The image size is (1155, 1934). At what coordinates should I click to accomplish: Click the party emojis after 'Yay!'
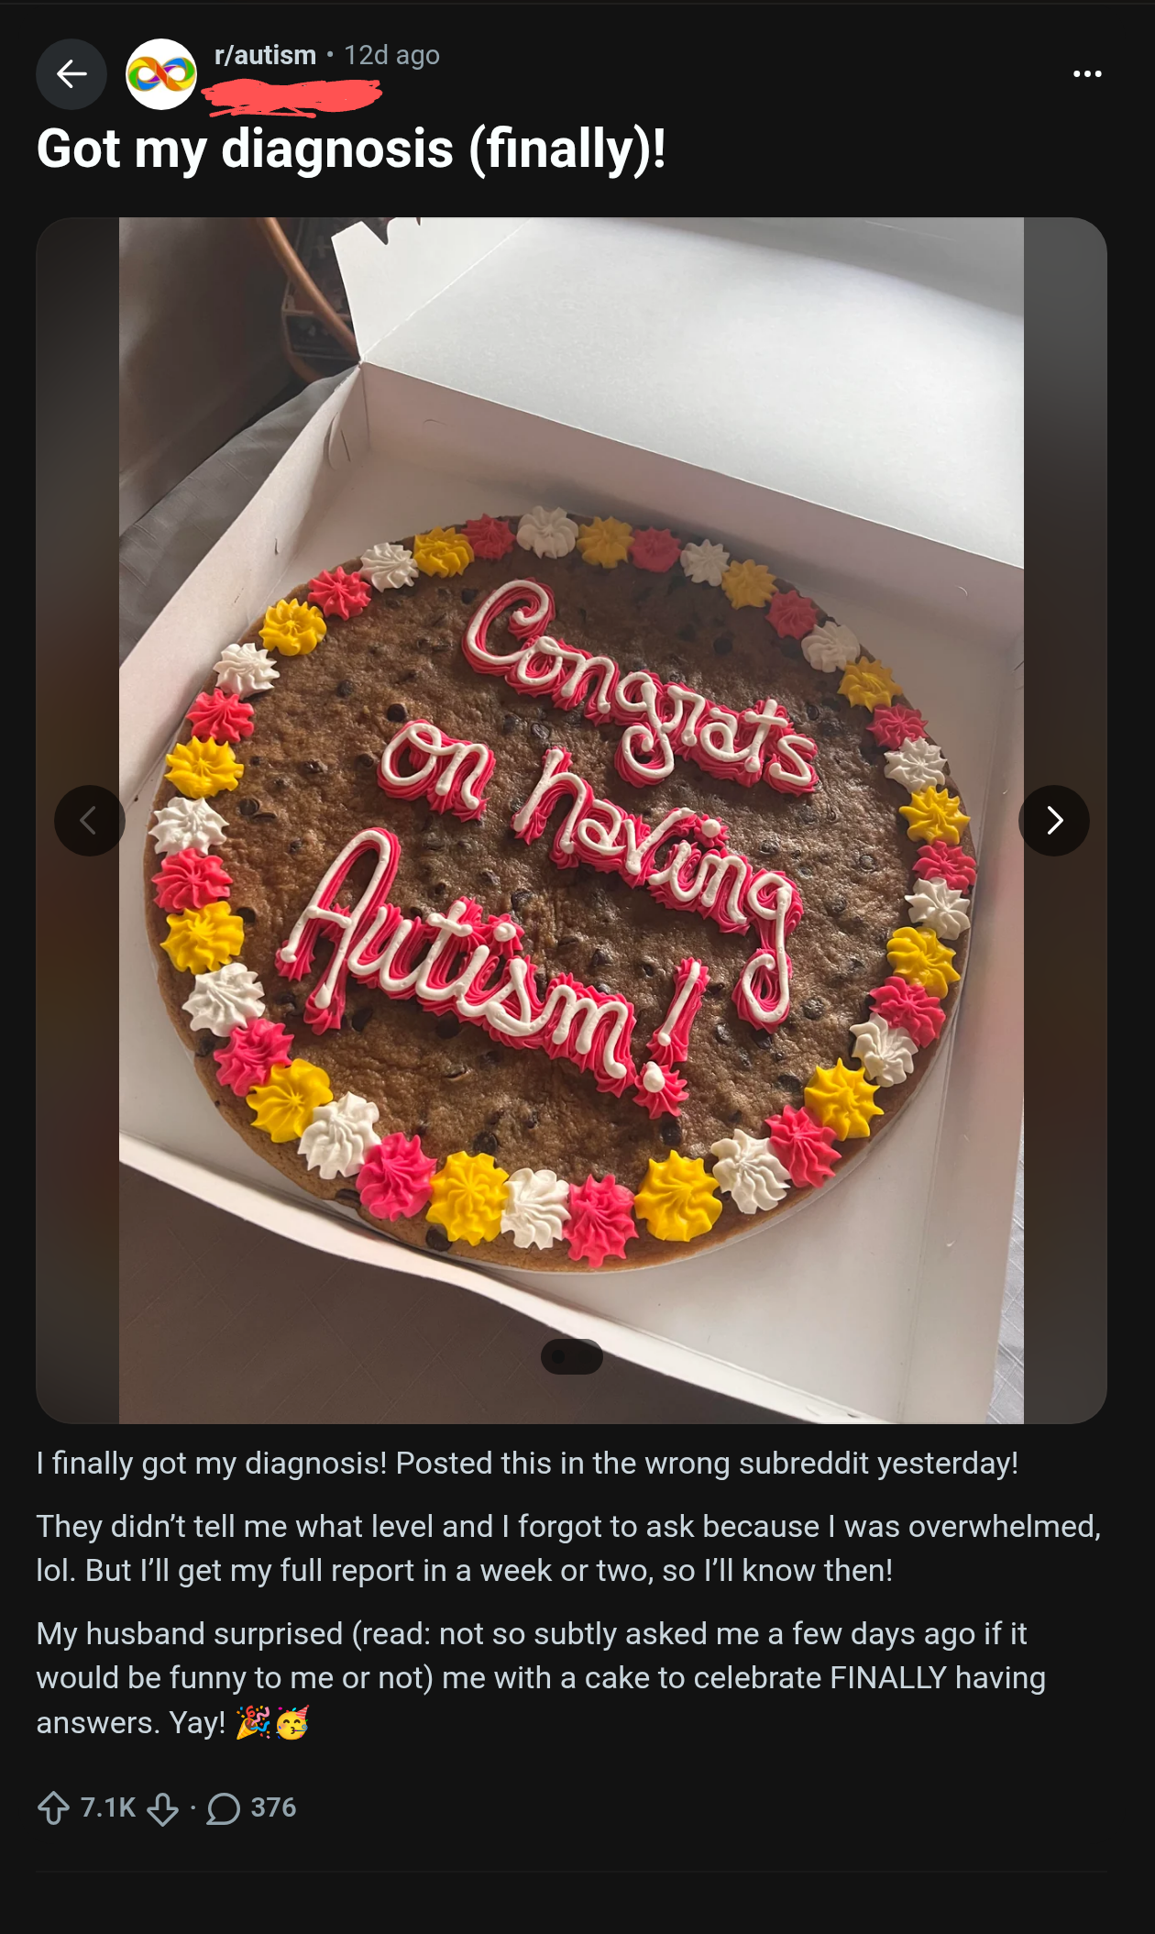click(x=272, y=1723)
